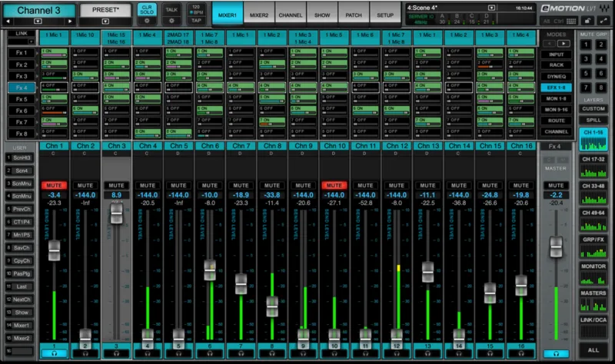The width and height of the screenshot is (615, 364).
Task: Open the PRESET dropdown arrow
Action: click(x=105, y=22)
